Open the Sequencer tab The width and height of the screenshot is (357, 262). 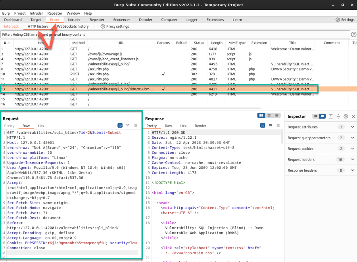(122, 20)
